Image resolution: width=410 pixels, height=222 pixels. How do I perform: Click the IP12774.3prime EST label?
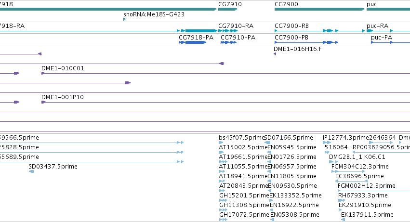tap(345, 138)
